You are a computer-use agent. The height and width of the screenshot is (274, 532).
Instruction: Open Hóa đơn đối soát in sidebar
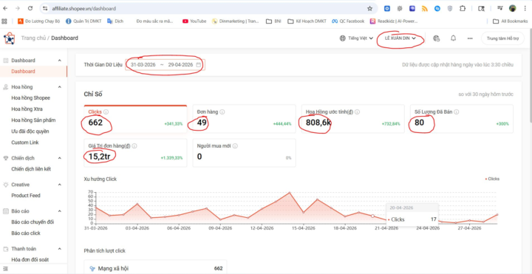(x=30, y=260)
